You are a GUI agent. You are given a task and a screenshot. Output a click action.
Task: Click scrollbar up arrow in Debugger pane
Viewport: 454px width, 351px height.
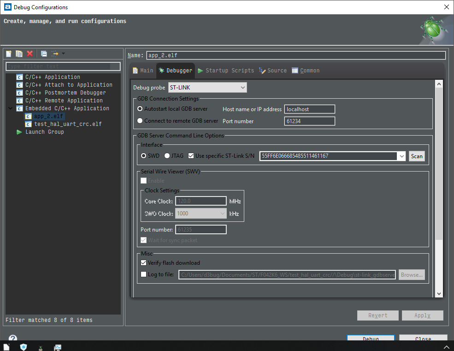(x=439, y=84)
